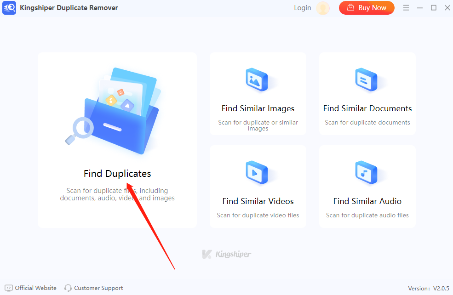The height and width of the screenshot is (295, 453).
Task: Open the Find Duplicates folder illustration
Action: 113,111
